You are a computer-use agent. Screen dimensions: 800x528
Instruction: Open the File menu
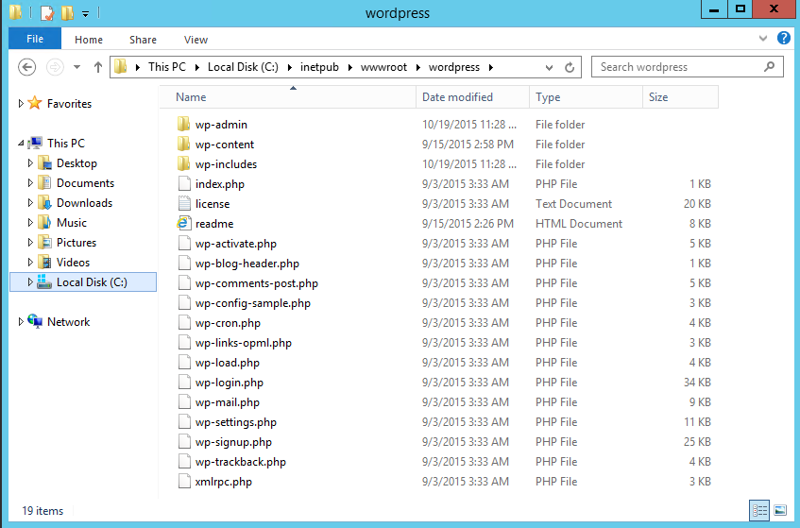click(35, 40)
